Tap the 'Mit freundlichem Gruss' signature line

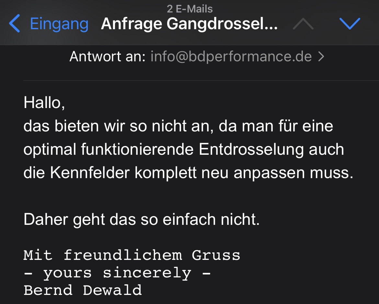tap(132, 255)
